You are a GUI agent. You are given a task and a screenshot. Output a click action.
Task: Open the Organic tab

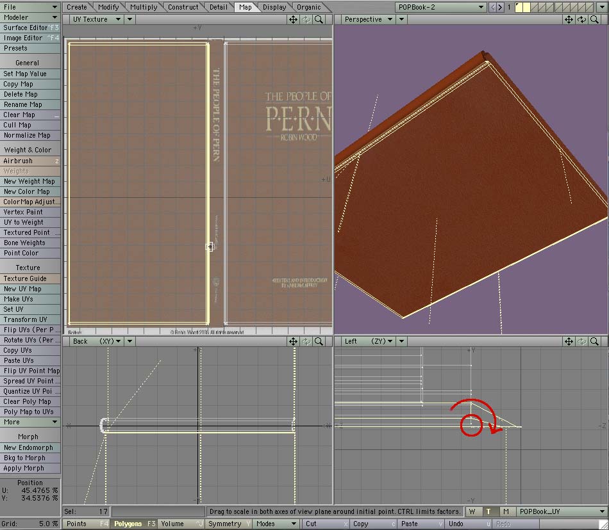click(x=309, y=7)
